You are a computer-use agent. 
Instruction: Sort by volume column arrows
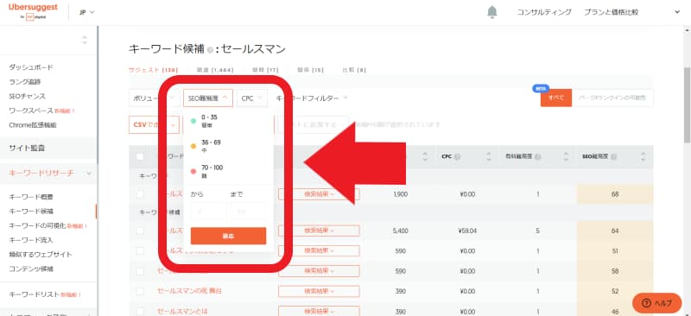click(425, 156)
